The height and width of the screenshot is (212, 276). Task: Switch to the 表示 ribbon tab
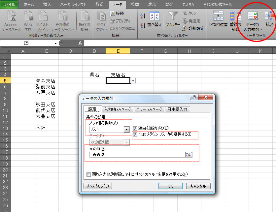tap(152, 4)
